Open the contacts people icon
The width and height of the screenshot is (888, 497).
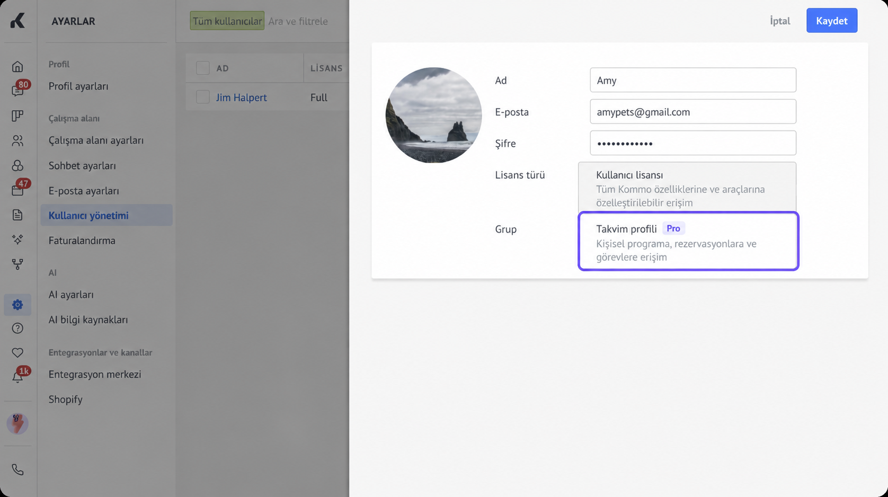click(17, 141)
